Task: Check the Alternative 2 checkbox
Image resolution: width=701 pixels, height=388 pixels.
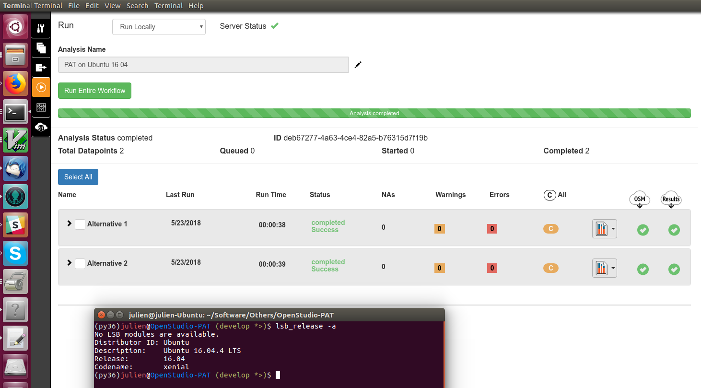Action: click(x=80, y=263)
